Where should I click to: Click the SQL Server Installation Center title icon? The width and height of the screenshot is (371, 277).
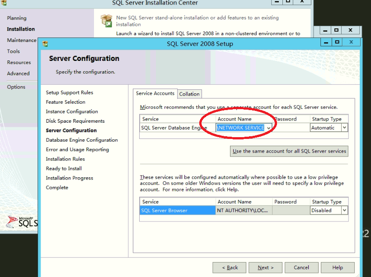[x=4, y=3]
